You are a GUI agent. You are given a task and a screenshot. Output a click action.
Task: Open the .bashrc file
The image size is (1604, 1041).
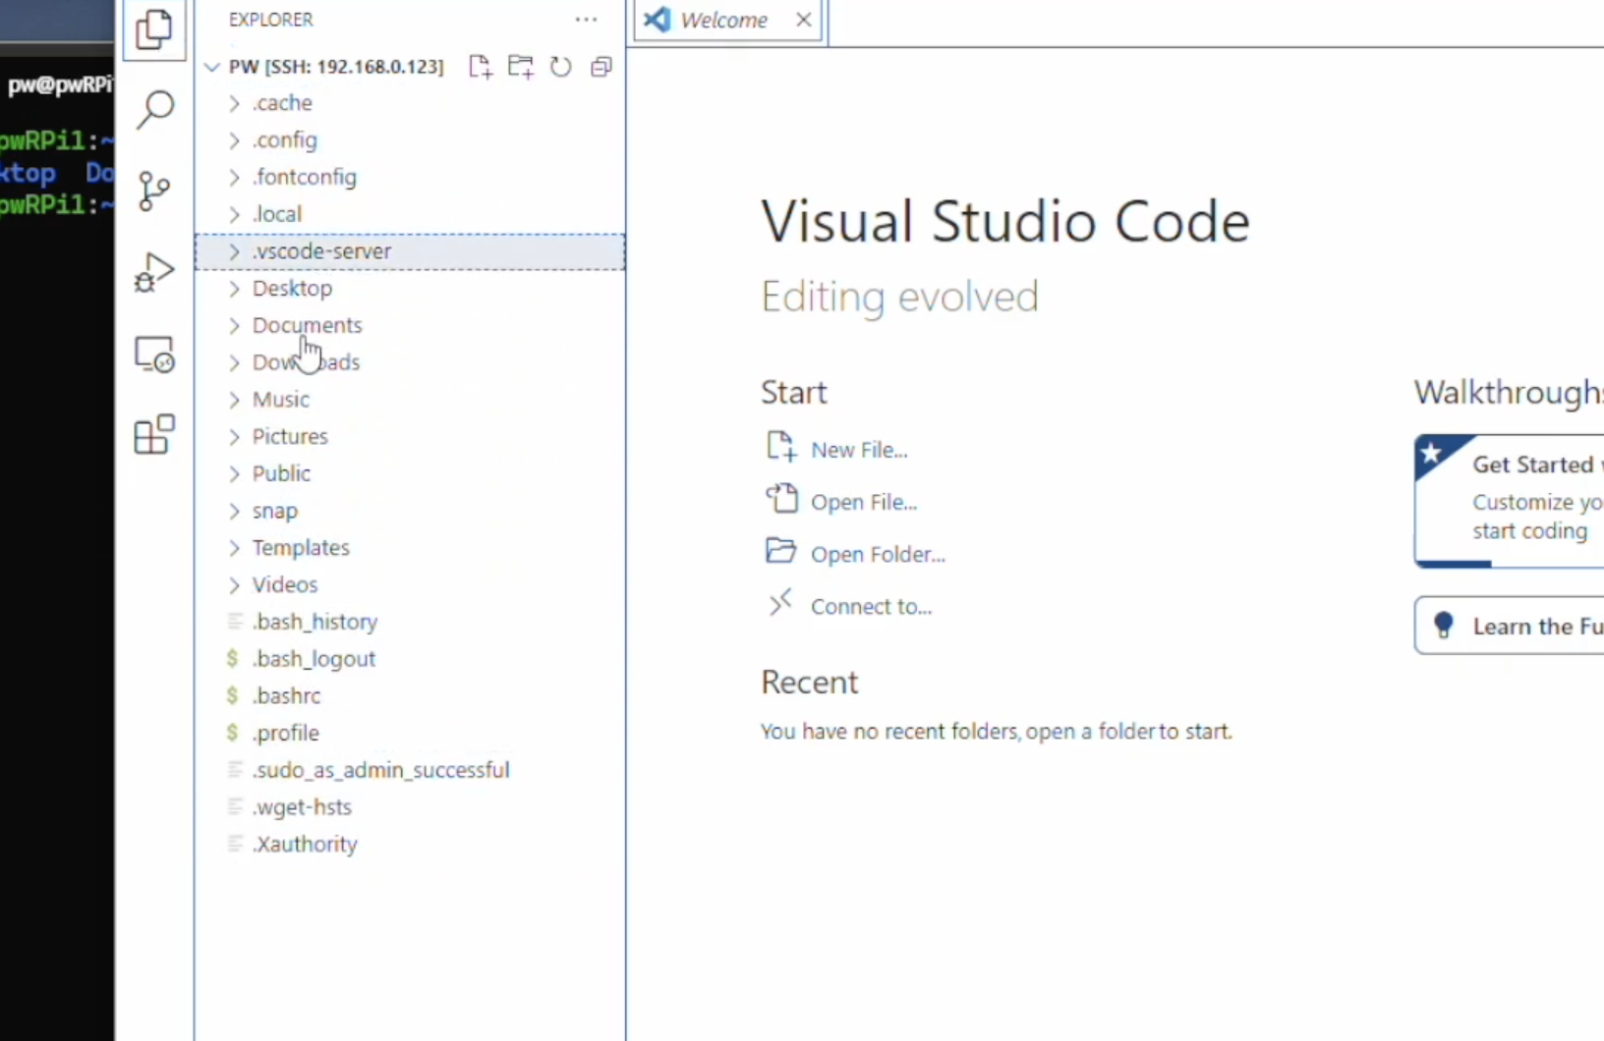pos(410,695)
